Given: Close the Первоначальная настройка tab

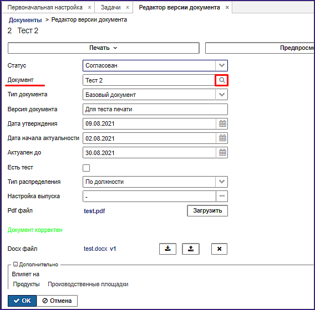Looking at the screenshot, I should coord(90,7).
